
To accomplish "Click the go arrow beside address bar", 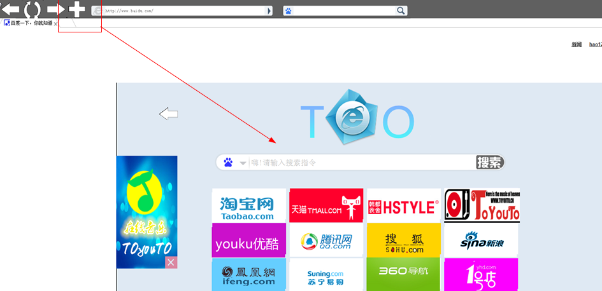I will (x=269, y=11).
